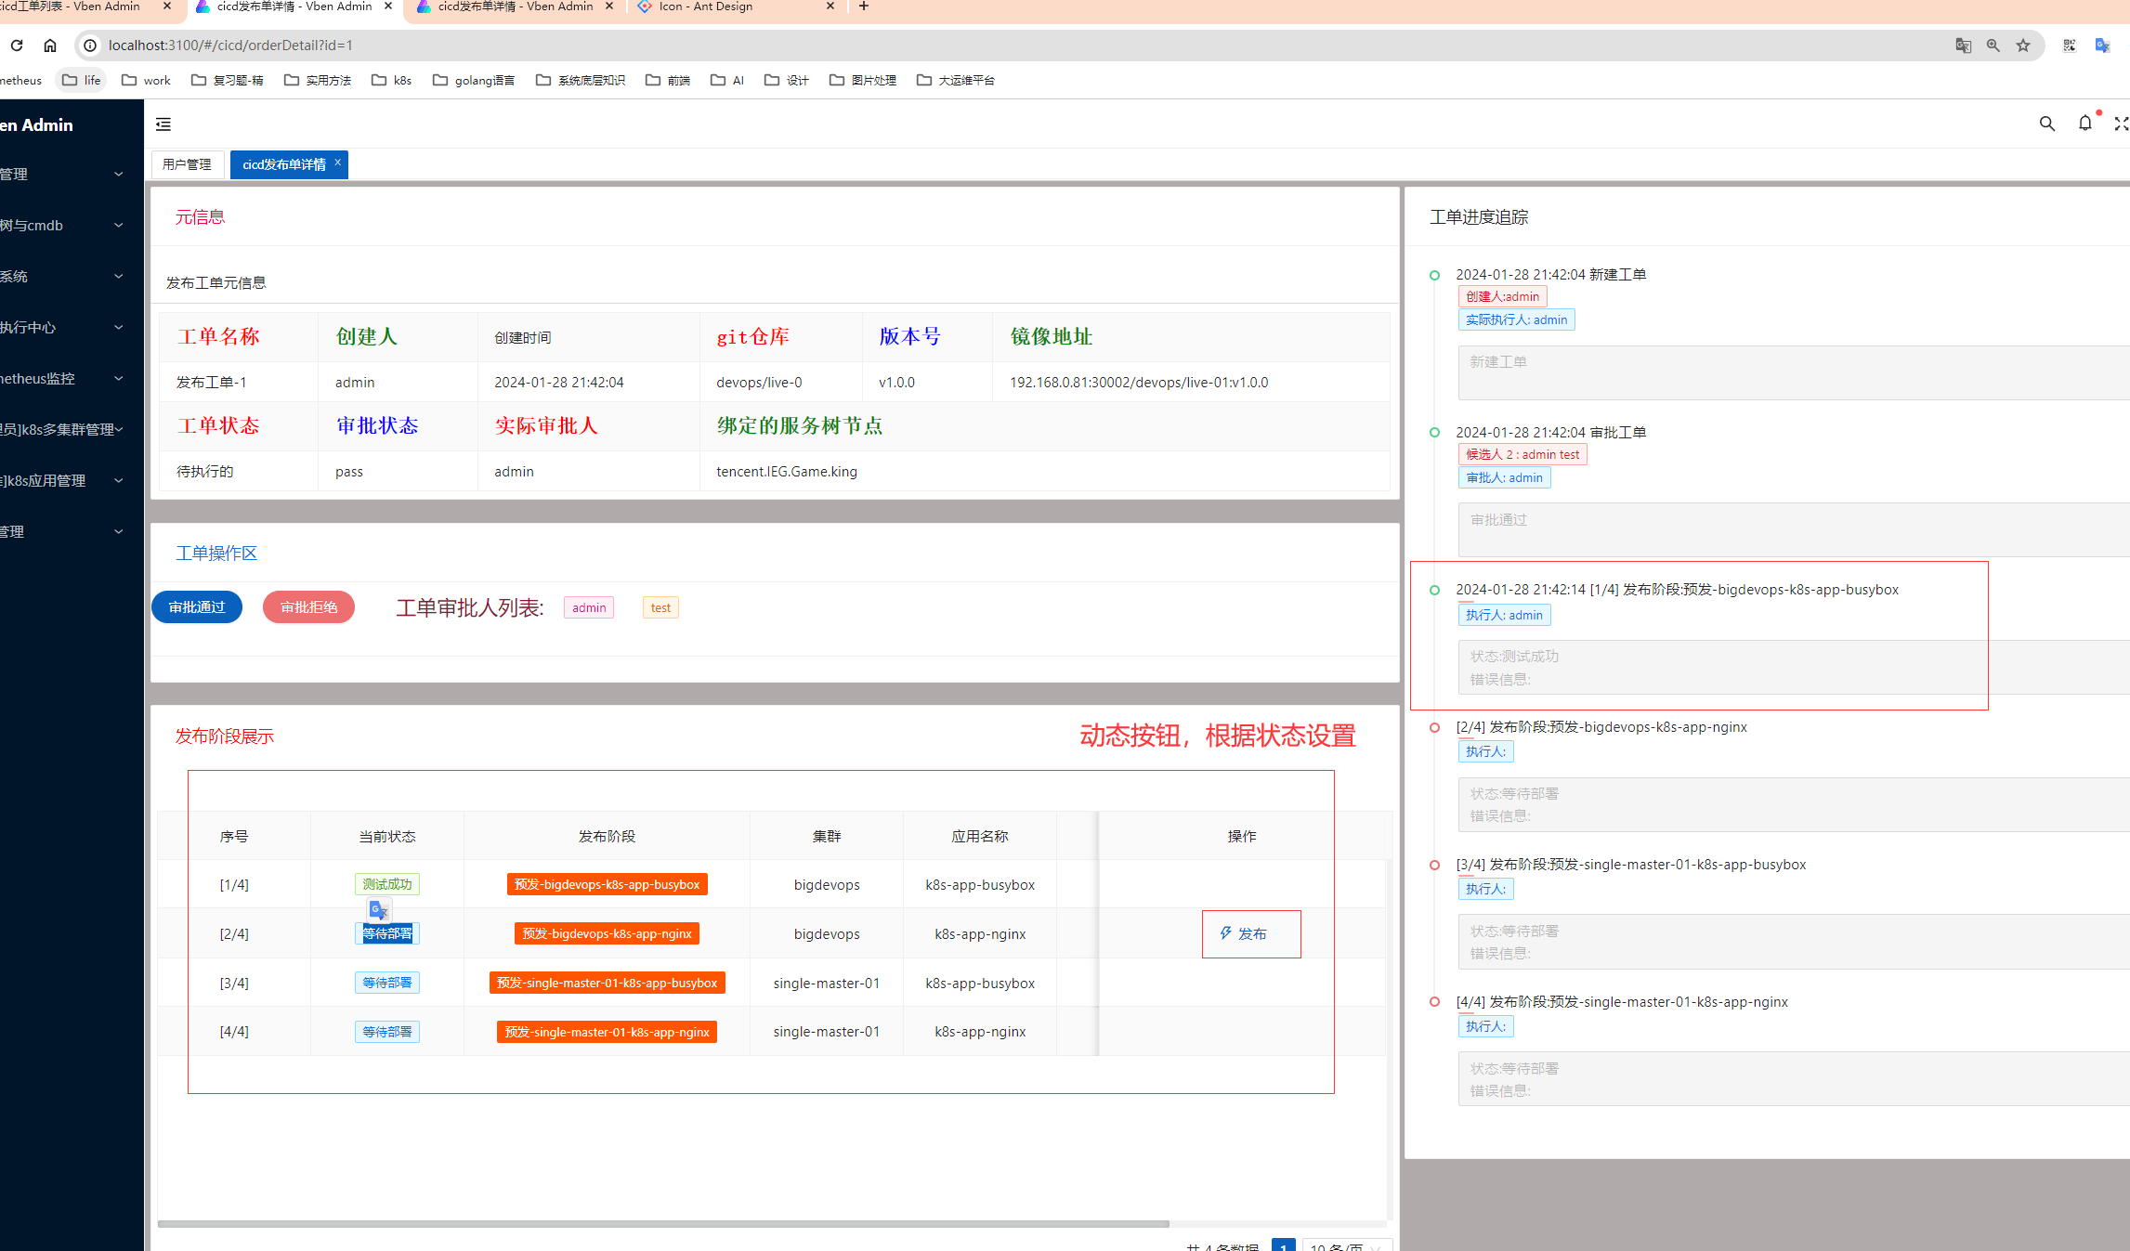Click the 审批通过 button

pos(197,606)
